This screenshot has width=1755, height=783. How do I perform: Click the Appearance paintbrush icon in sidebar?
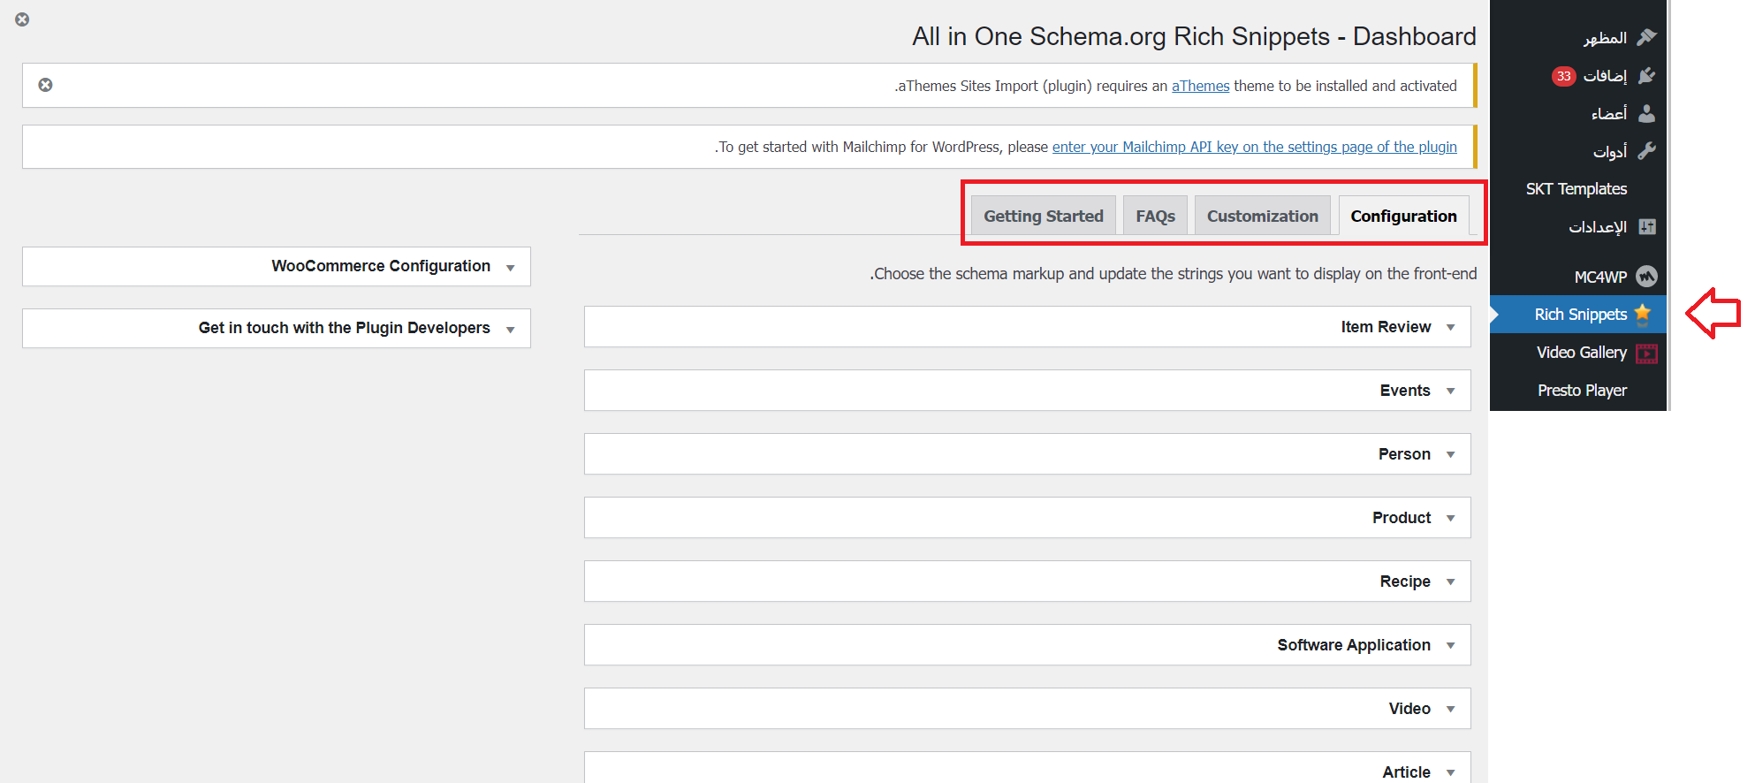[1646, 37]
